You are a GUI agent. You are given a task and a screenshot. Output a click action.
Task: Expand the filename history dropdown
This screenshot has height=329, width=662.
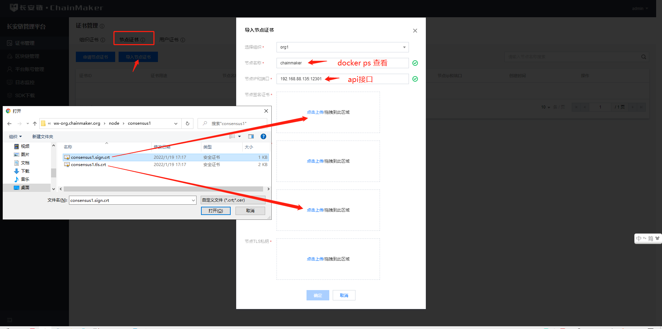(193, 200)
